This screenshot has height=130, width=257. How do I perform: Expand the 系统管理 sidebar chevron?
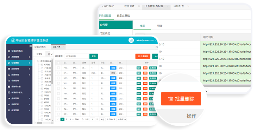(x=30, y=57)
